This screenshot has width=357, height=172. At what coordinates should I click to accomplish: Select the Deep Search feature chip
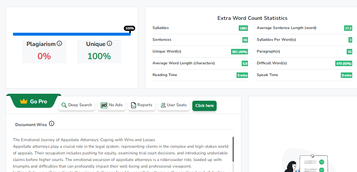[77, 105]
